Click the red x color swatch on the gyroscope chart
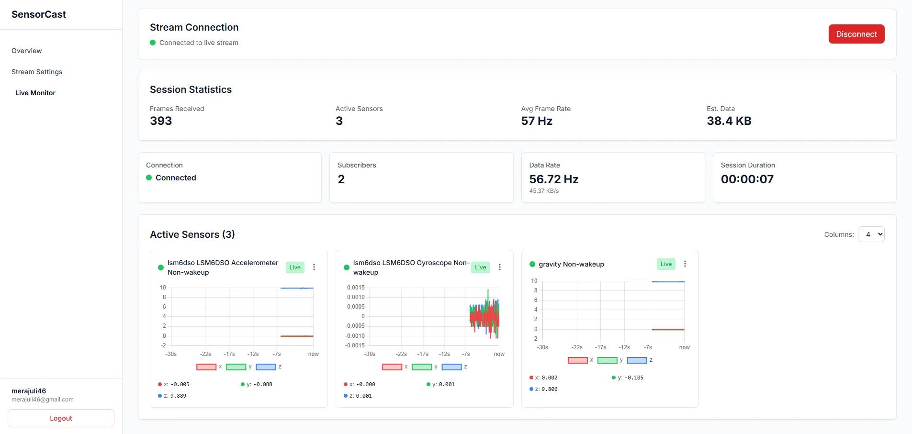The image size is (912, 434). pos(393,367)
